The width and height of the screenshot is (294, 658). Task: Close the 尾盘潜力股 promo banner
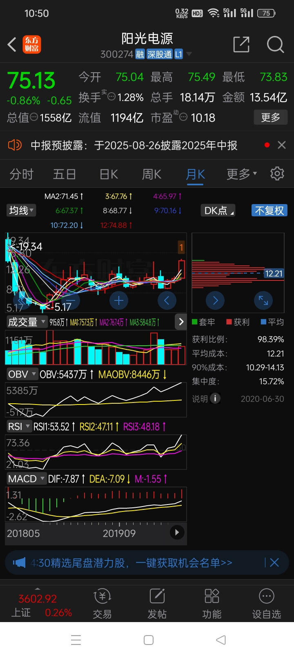click(274, 562)
